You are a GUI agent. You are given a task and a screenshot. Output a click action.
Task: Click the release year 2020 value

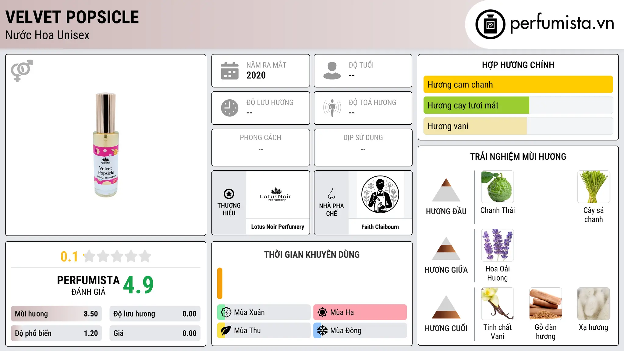point(256,75)
